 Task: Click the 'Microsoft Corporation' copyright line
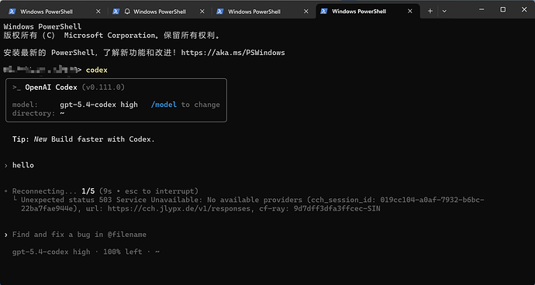click(x=112, y=36)
